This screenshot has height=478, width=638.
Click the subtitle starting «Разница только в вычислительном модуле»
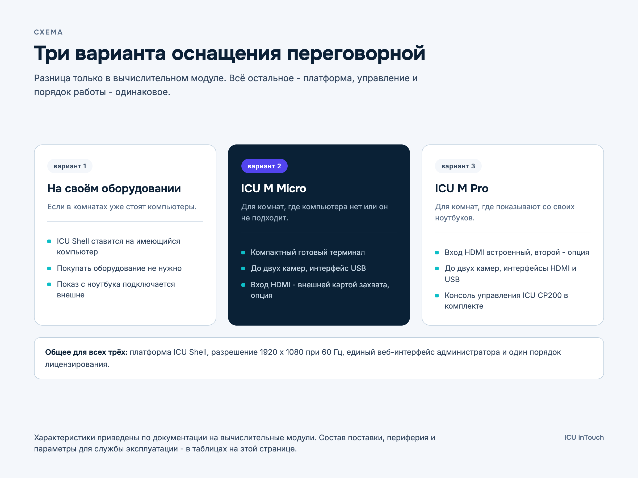point(225,85)
